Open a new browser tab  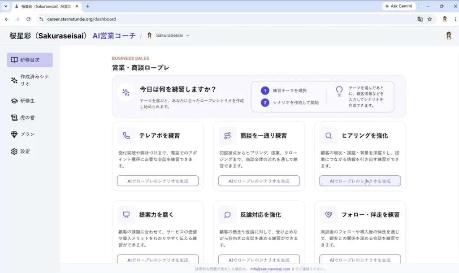(x=87, y=6)
